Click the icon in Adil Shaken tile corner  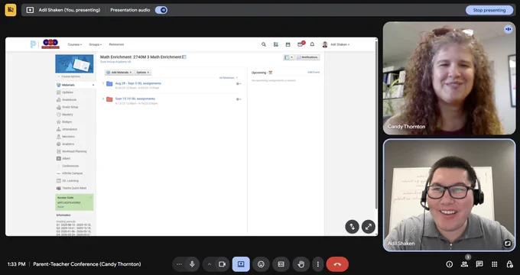508,244
